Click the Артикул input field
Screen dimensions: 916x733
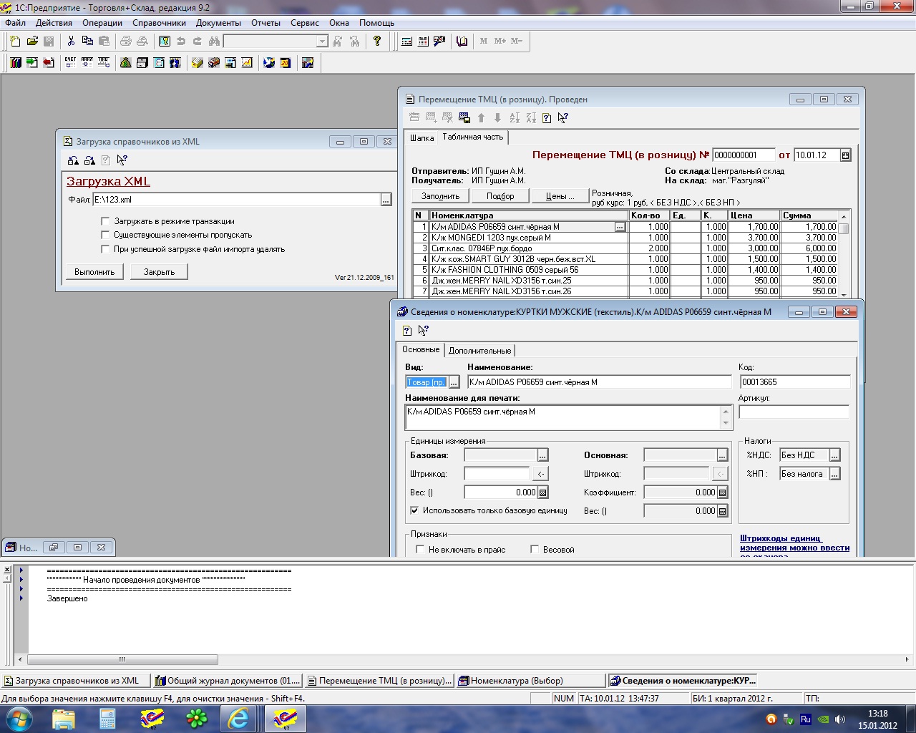[794, 412]
